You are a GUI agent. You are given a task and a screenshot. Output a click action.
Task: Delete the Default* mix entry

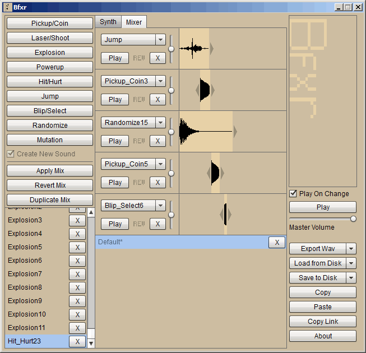coord(277,243)
